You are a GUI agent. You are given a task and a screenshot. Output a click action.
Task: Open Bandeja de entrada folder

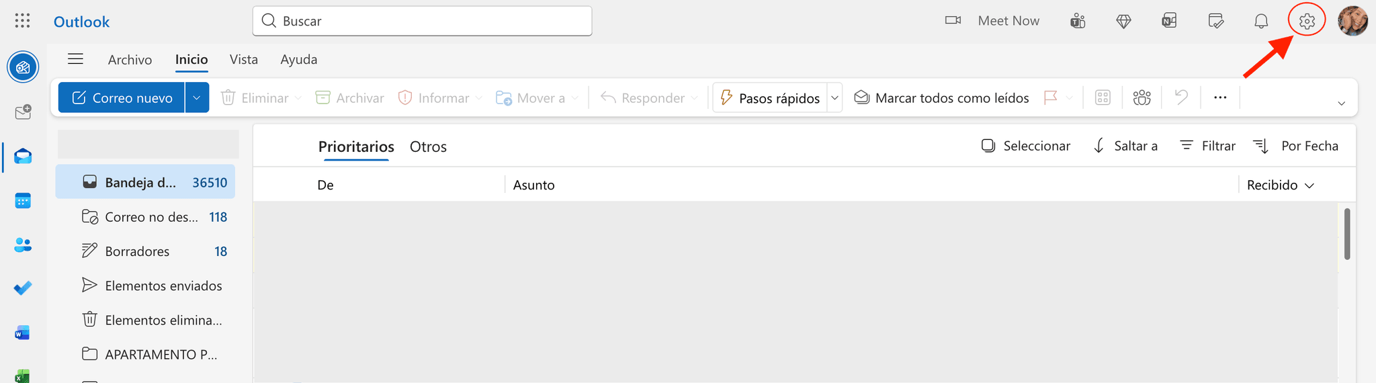pos(145,182)
